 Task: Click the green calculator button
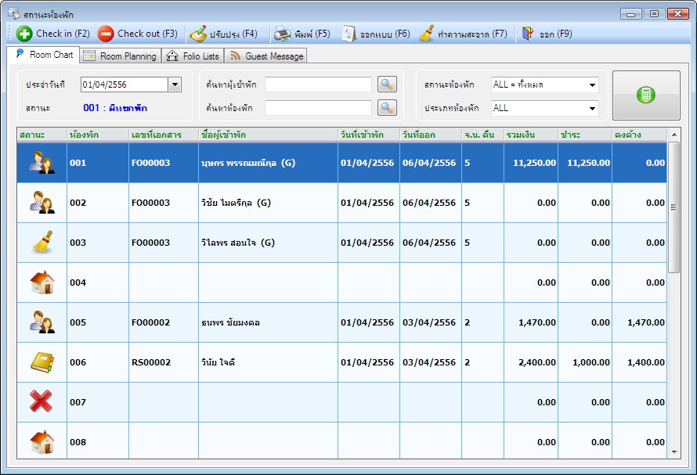(x=646, y=95)
